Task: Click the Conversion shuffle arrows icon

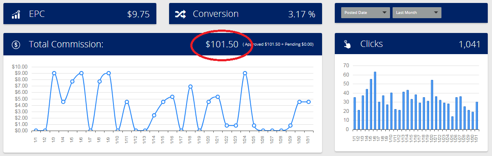Action: coord(181,14)
